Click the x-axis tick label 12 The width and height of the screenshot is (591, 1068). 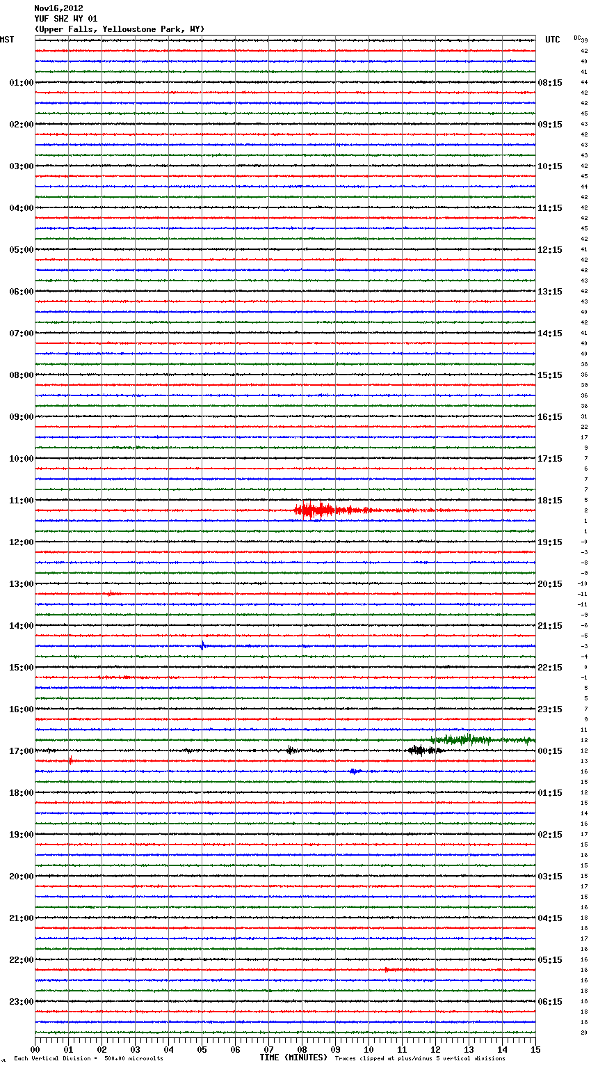436,1049
